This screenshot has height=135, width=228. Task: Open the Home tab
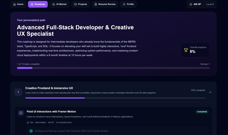pos(18,4)
